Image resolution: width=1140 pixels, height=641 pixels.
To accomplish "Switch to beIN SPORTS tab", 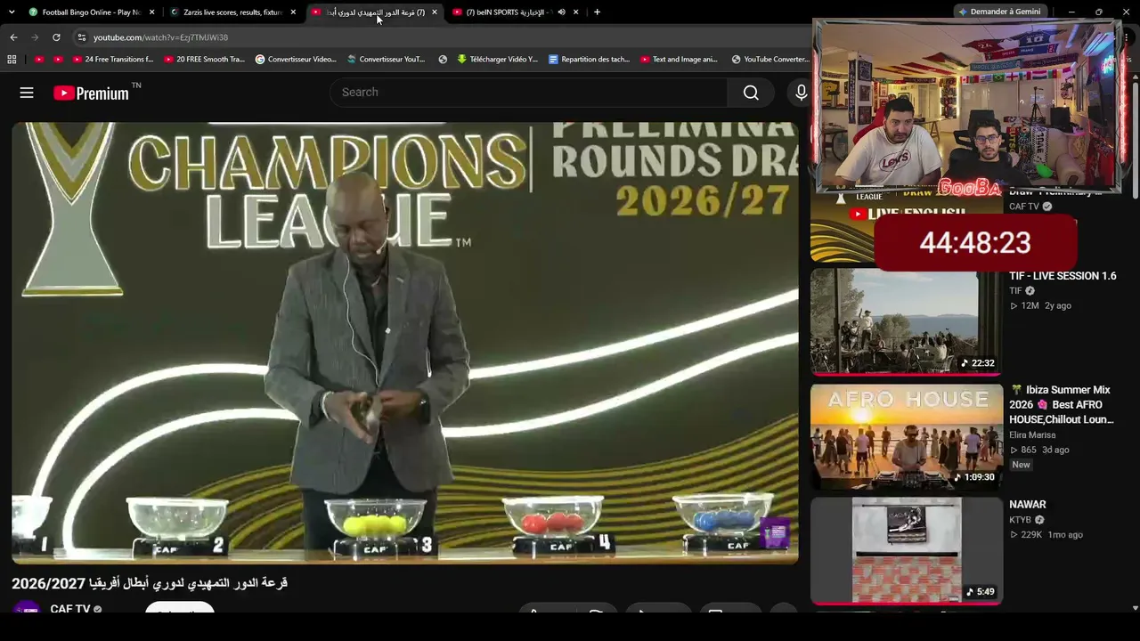I will 508,12.
